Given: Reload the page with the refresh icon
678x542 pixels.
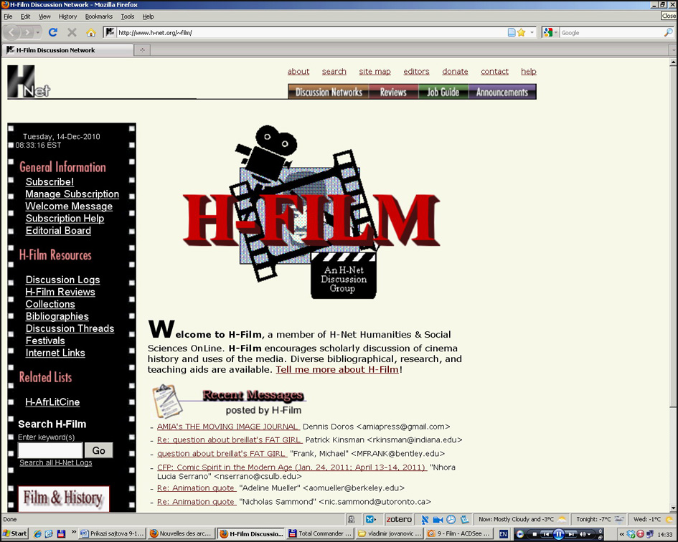Looking at the screenshot, I should [x=52, y=32].
